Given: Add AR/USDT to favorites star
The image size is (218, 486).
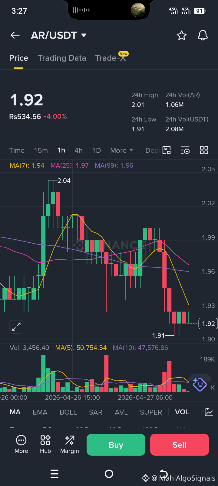Looking at the screenshot, I should coord(182,36).
